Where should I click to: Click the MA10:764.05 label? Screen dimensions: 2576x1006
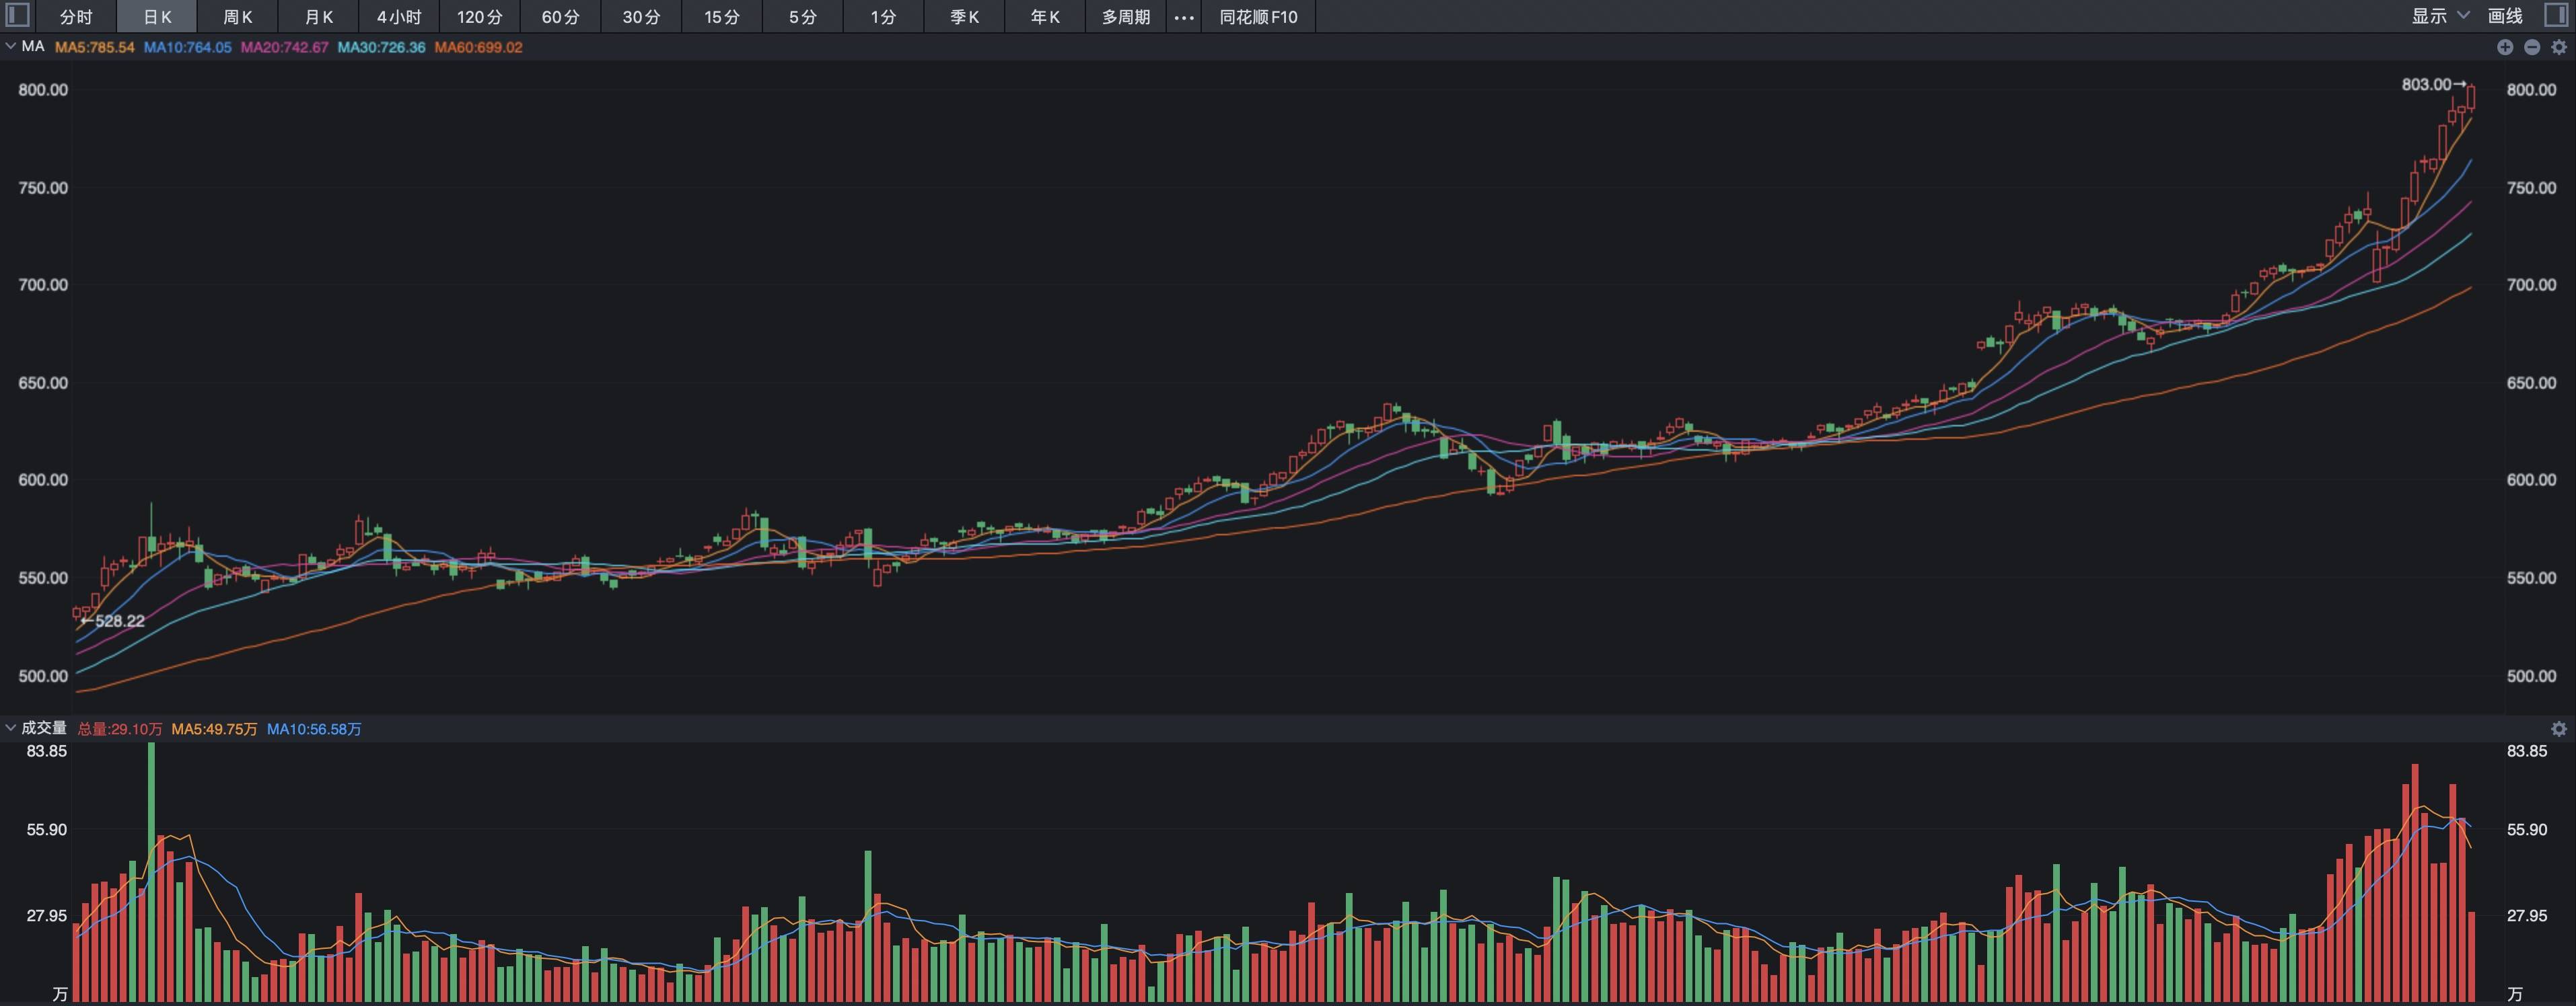point(188,47)
